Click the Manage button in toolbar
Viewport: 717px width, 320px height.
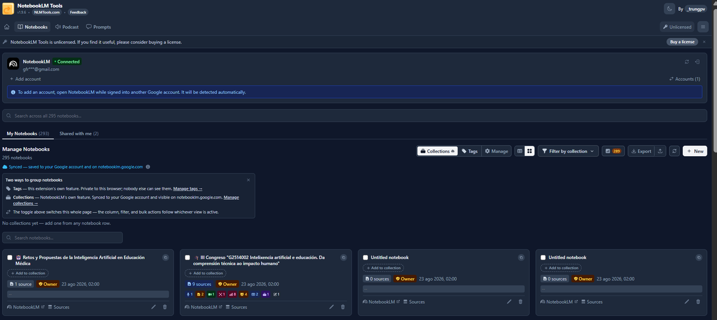tap(496, 151)
